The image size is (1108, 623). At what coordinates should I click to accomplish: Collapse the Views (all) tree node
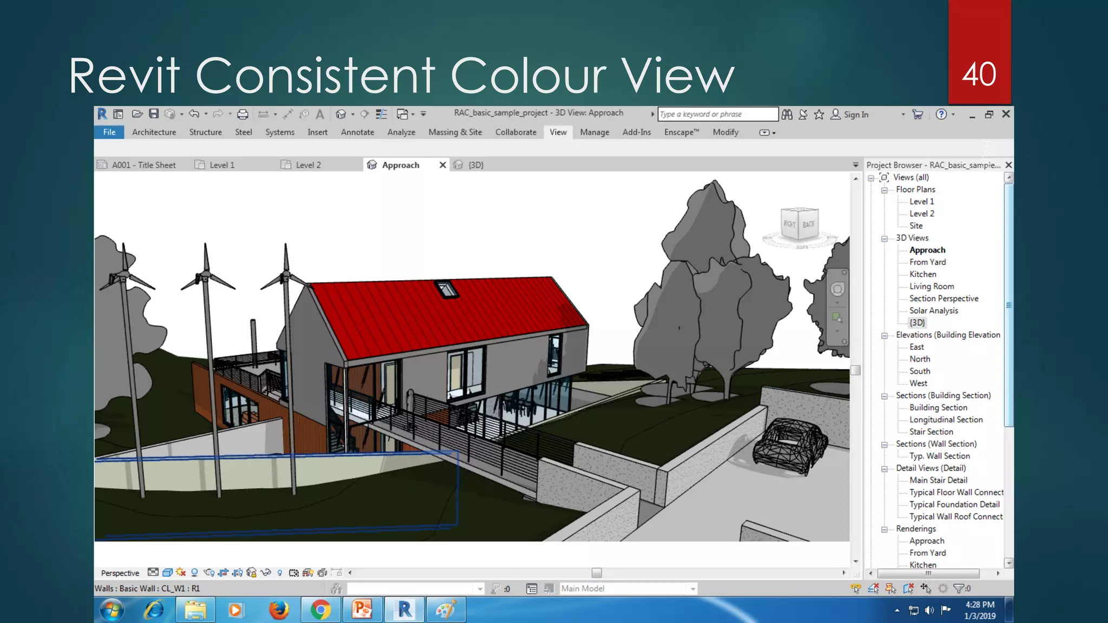(871, 178)
